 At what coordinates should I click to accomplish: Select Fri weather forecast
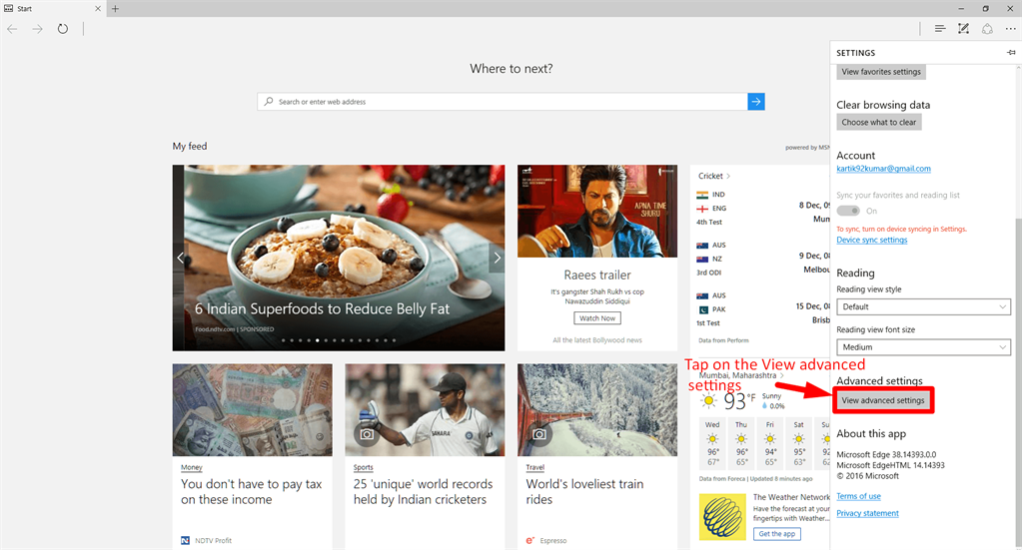(x=770, y=443)
